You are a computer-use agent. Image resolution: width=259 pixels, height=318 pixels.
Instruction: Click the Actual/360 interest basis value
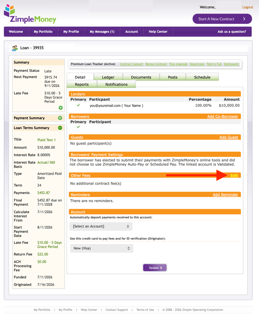pos(46,162)
